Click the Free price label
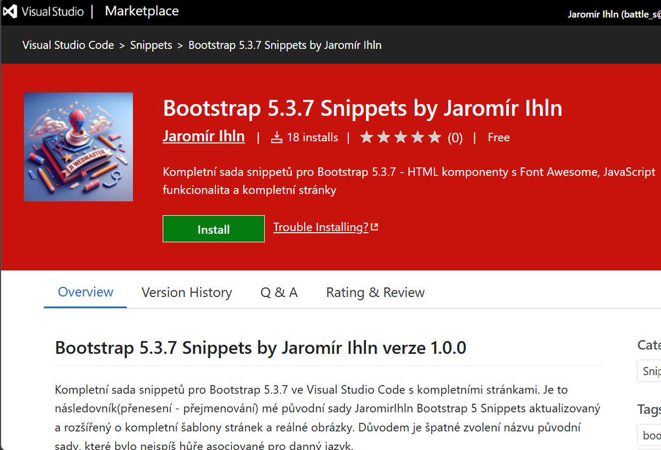 pyautogui.click(x=499, y=138)
